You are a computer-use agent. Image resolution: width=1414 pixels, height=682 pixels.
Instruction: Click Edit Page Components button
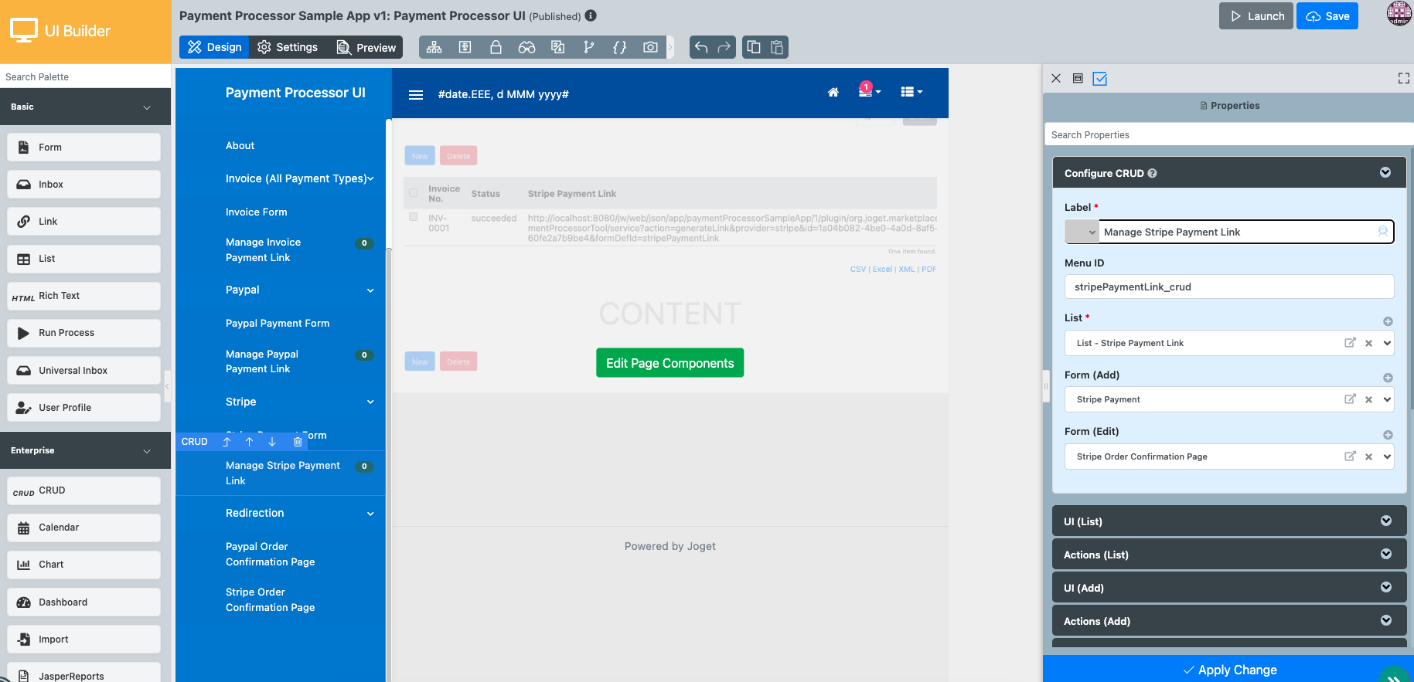coord(670,363)
